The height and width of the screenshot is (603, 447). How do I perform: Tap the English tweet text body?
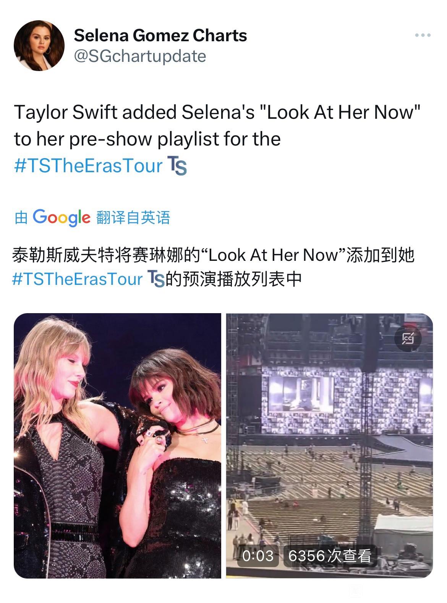[x=218, y=139]
